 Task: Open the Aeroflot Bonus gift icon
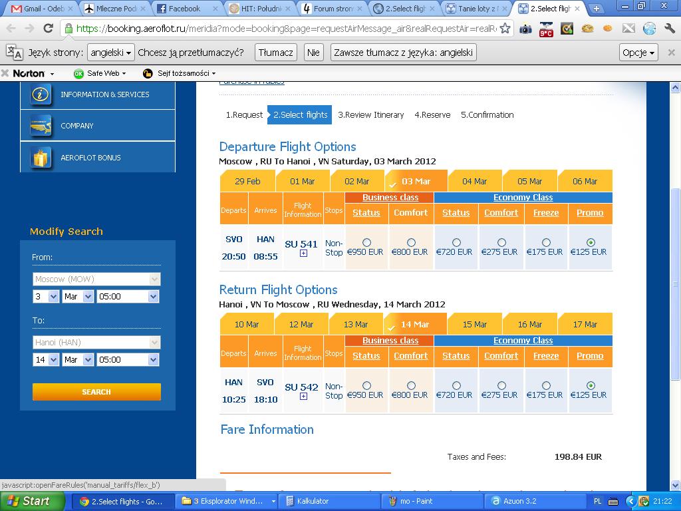pyautogui.click(x=41, y=157)
